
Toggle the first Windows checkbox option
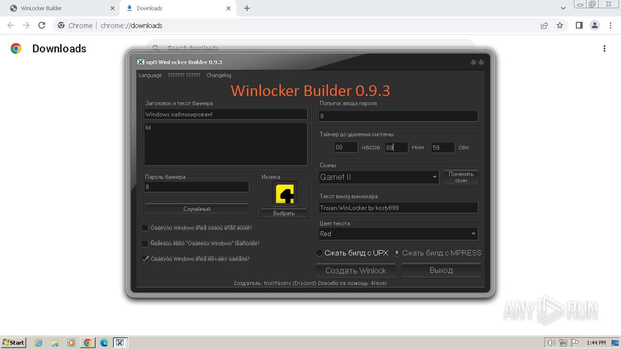(145, 228)
